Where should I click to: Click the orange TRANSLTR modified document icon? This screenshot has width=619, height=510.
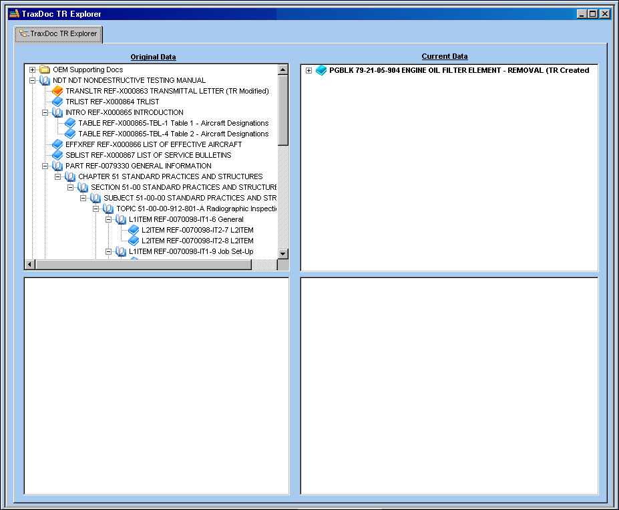point(57,91)
